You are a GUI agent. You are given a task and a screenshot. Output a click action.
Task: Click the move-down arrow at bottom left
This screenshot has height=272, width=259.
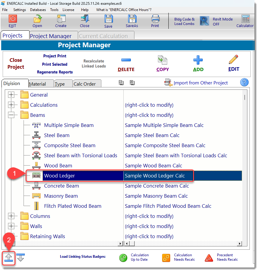20,258
